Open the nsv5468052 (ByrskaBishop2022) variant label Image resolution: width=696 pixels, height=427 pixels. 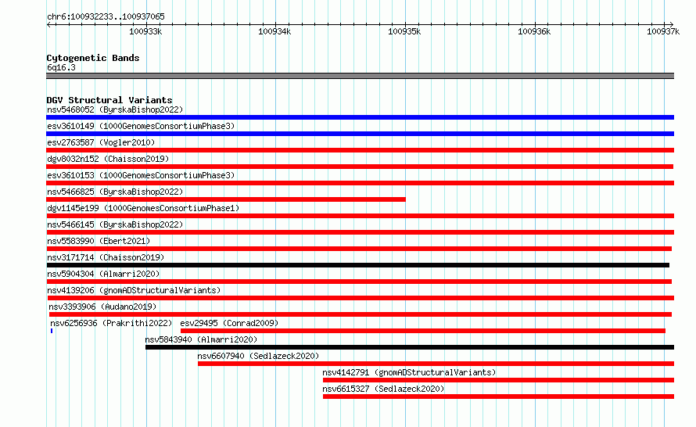pyautogui.click(x=115, y=109)
